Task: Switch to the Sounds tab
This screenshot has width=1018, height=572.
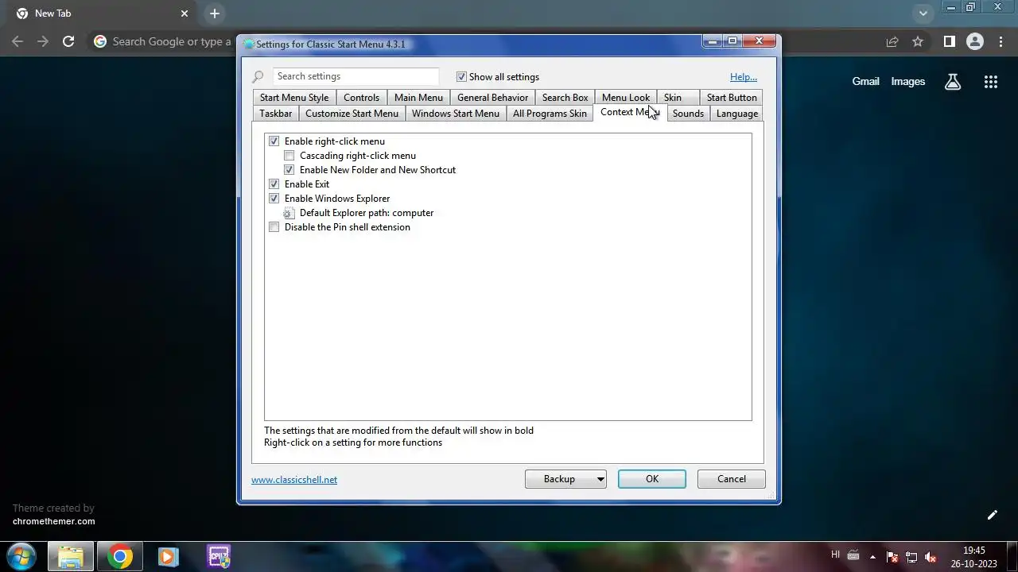Action: (x=688, y=114)
